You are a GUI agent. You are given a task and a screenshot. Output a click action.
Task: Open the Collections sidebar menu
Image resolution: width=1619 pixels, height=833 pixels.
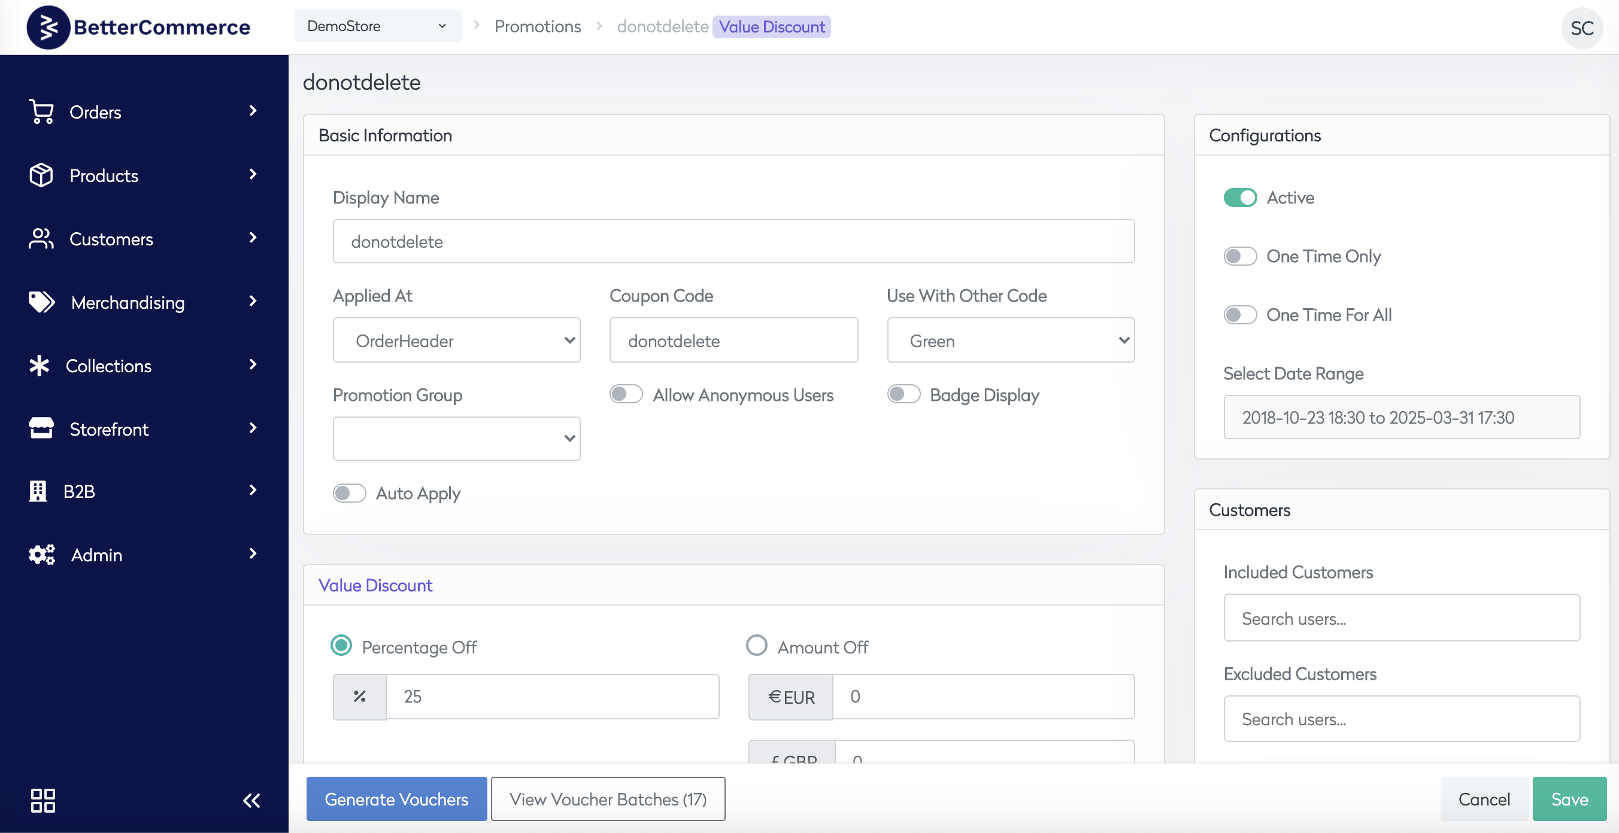click(144, 366)
